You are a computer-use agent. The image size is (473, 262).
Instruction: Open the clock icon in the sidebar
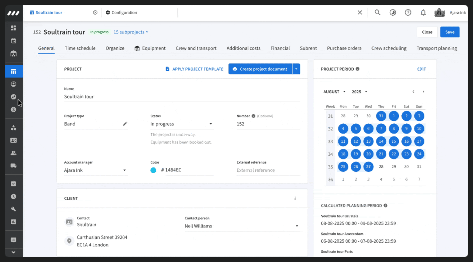[14, 196]
